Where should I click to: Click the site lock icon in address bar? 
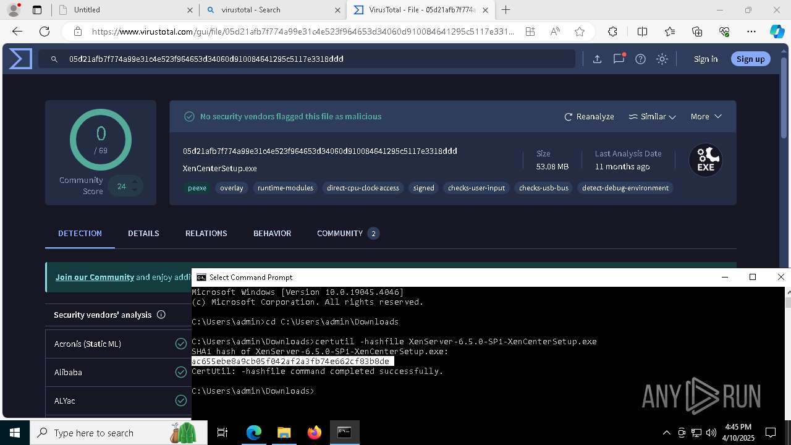(77, 32)
